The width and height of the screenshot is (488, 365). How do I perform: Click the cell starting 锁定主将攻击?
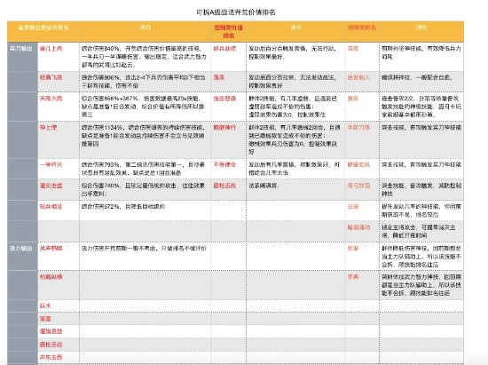[x=421, y=231]
